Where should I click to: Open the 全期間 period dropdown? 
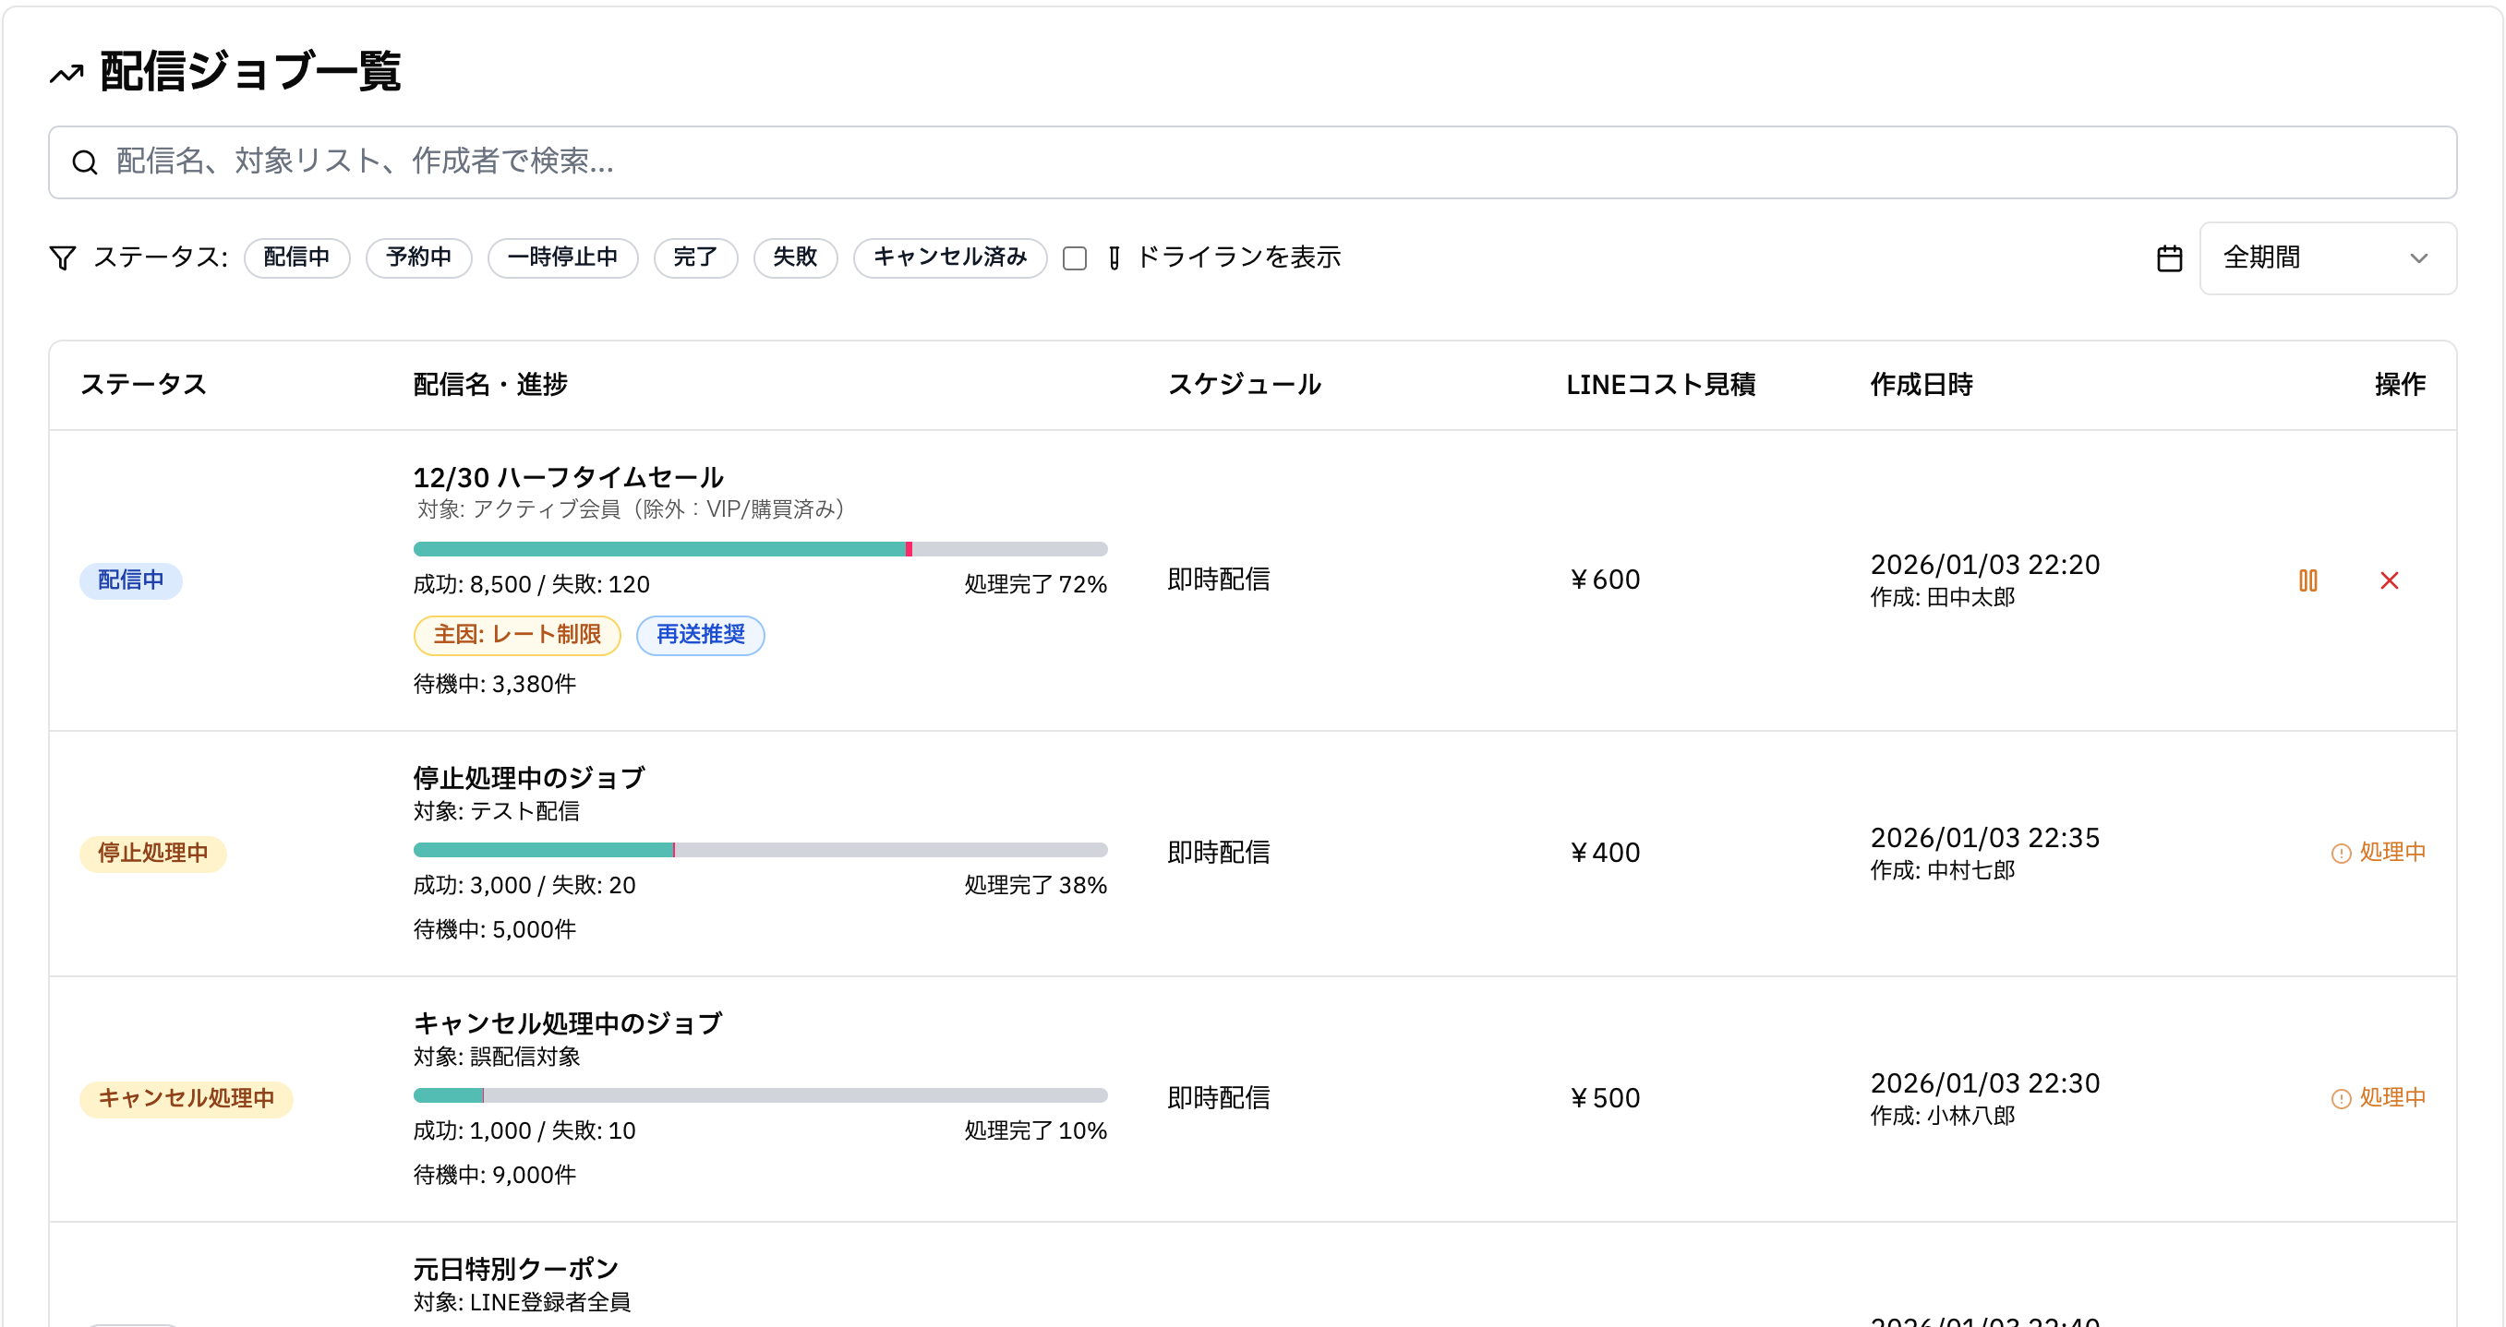coord(2328,258)
